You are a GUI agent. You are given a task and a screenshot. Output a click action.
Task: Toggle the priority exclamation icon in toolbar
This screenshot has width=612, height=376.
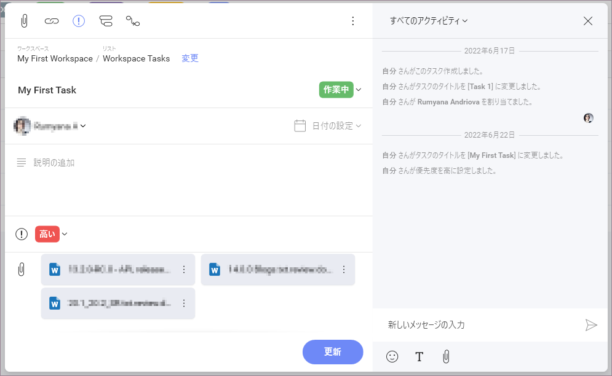[x=79, y=21]
